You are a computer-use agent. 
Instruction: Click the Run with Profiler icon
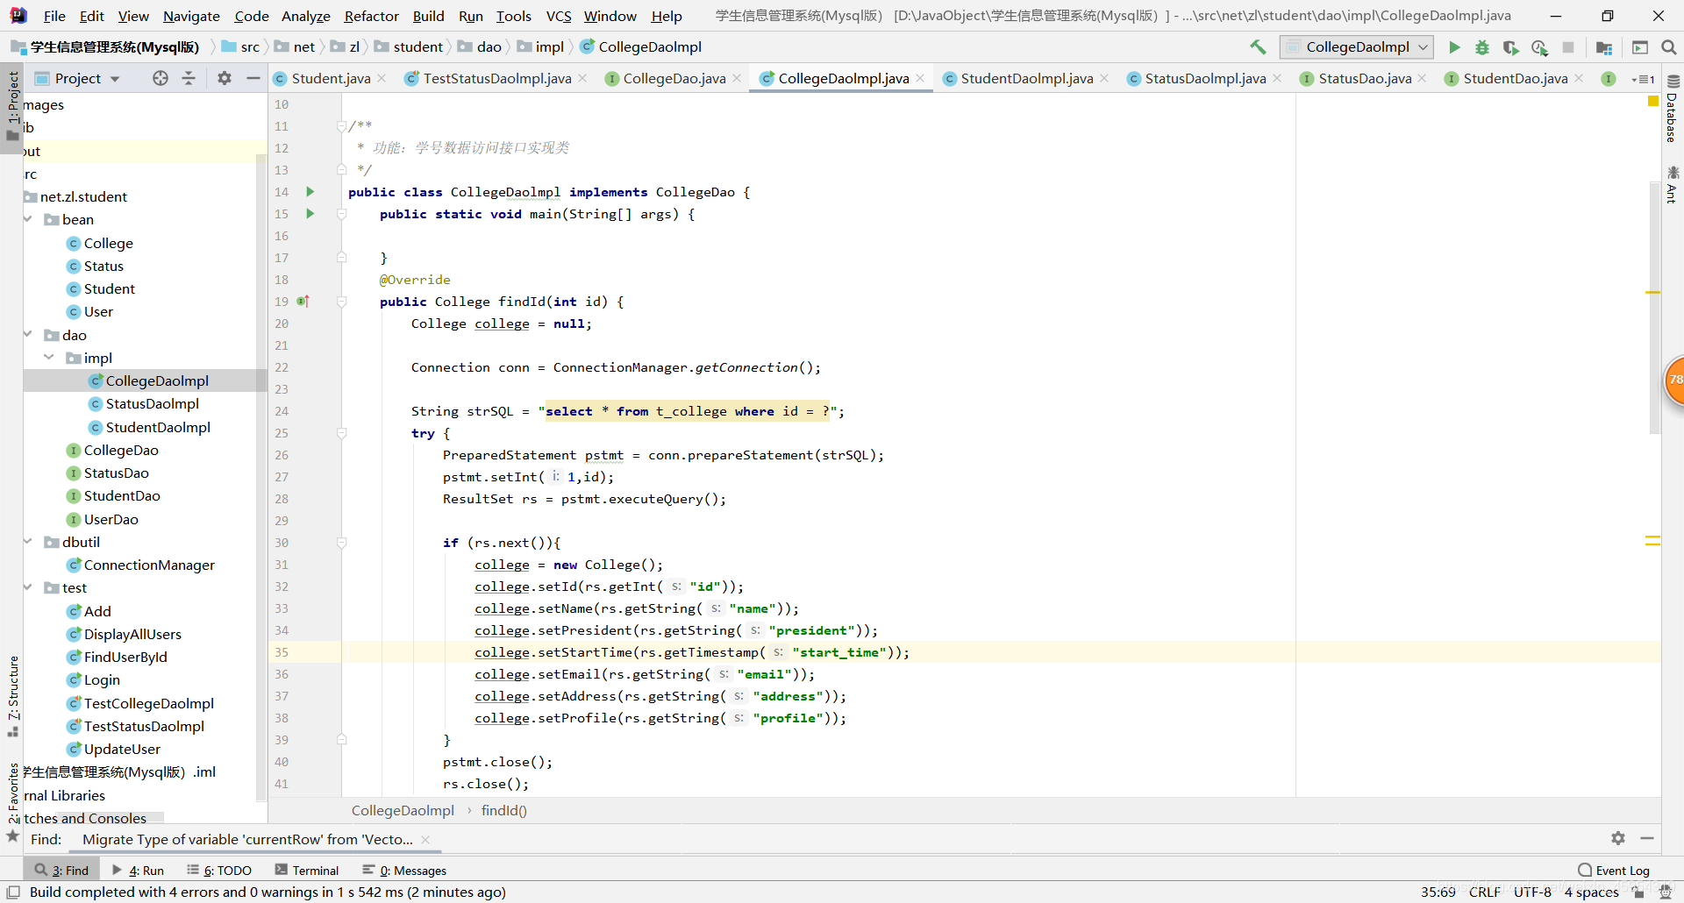(x=1539, y=47)
